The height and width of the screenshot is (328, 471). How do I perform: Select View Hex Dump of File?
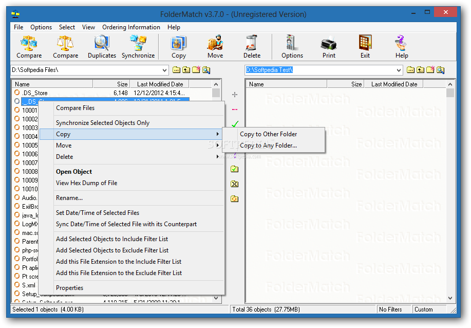point(132,183)
